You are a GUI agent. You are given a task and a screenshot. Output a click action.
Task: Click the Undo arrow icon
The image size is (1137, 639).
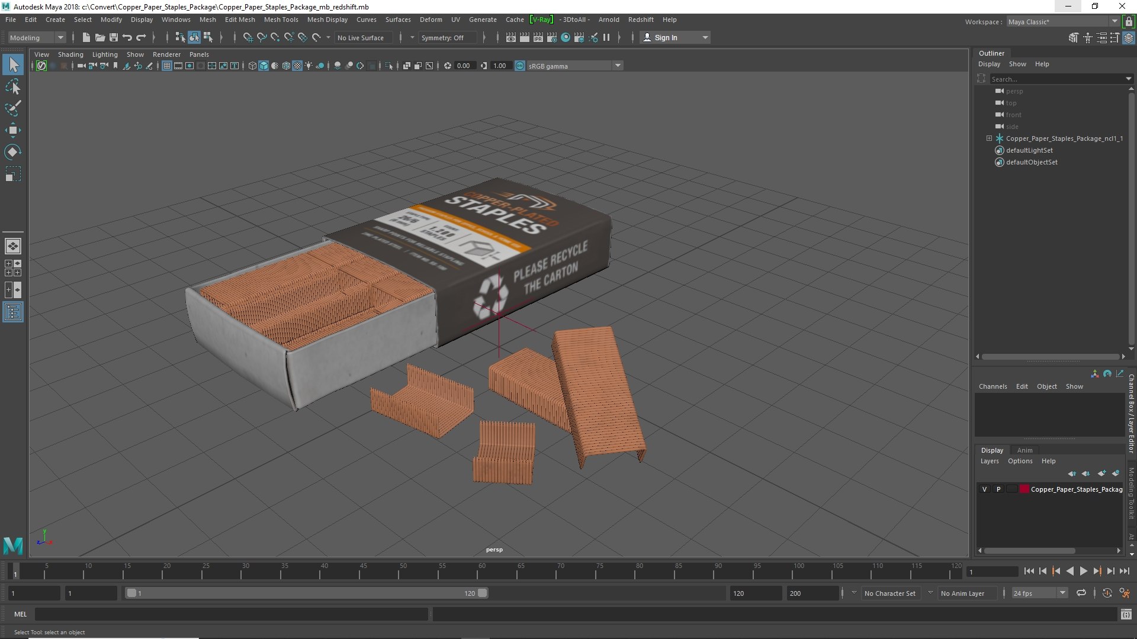[x=127, y=37]
